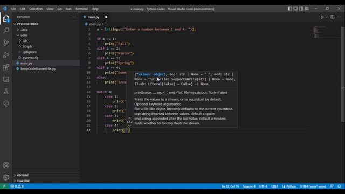Open the Help menu
345x194 pixels.
click(95, 9)
